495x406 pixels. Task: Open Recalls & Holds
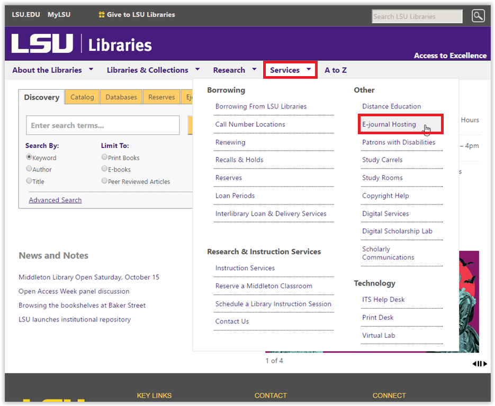[x=239, y=160]
